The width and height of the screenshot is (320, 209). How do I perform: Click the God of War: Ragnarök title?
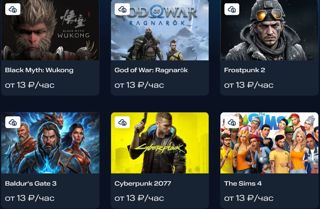151,70
